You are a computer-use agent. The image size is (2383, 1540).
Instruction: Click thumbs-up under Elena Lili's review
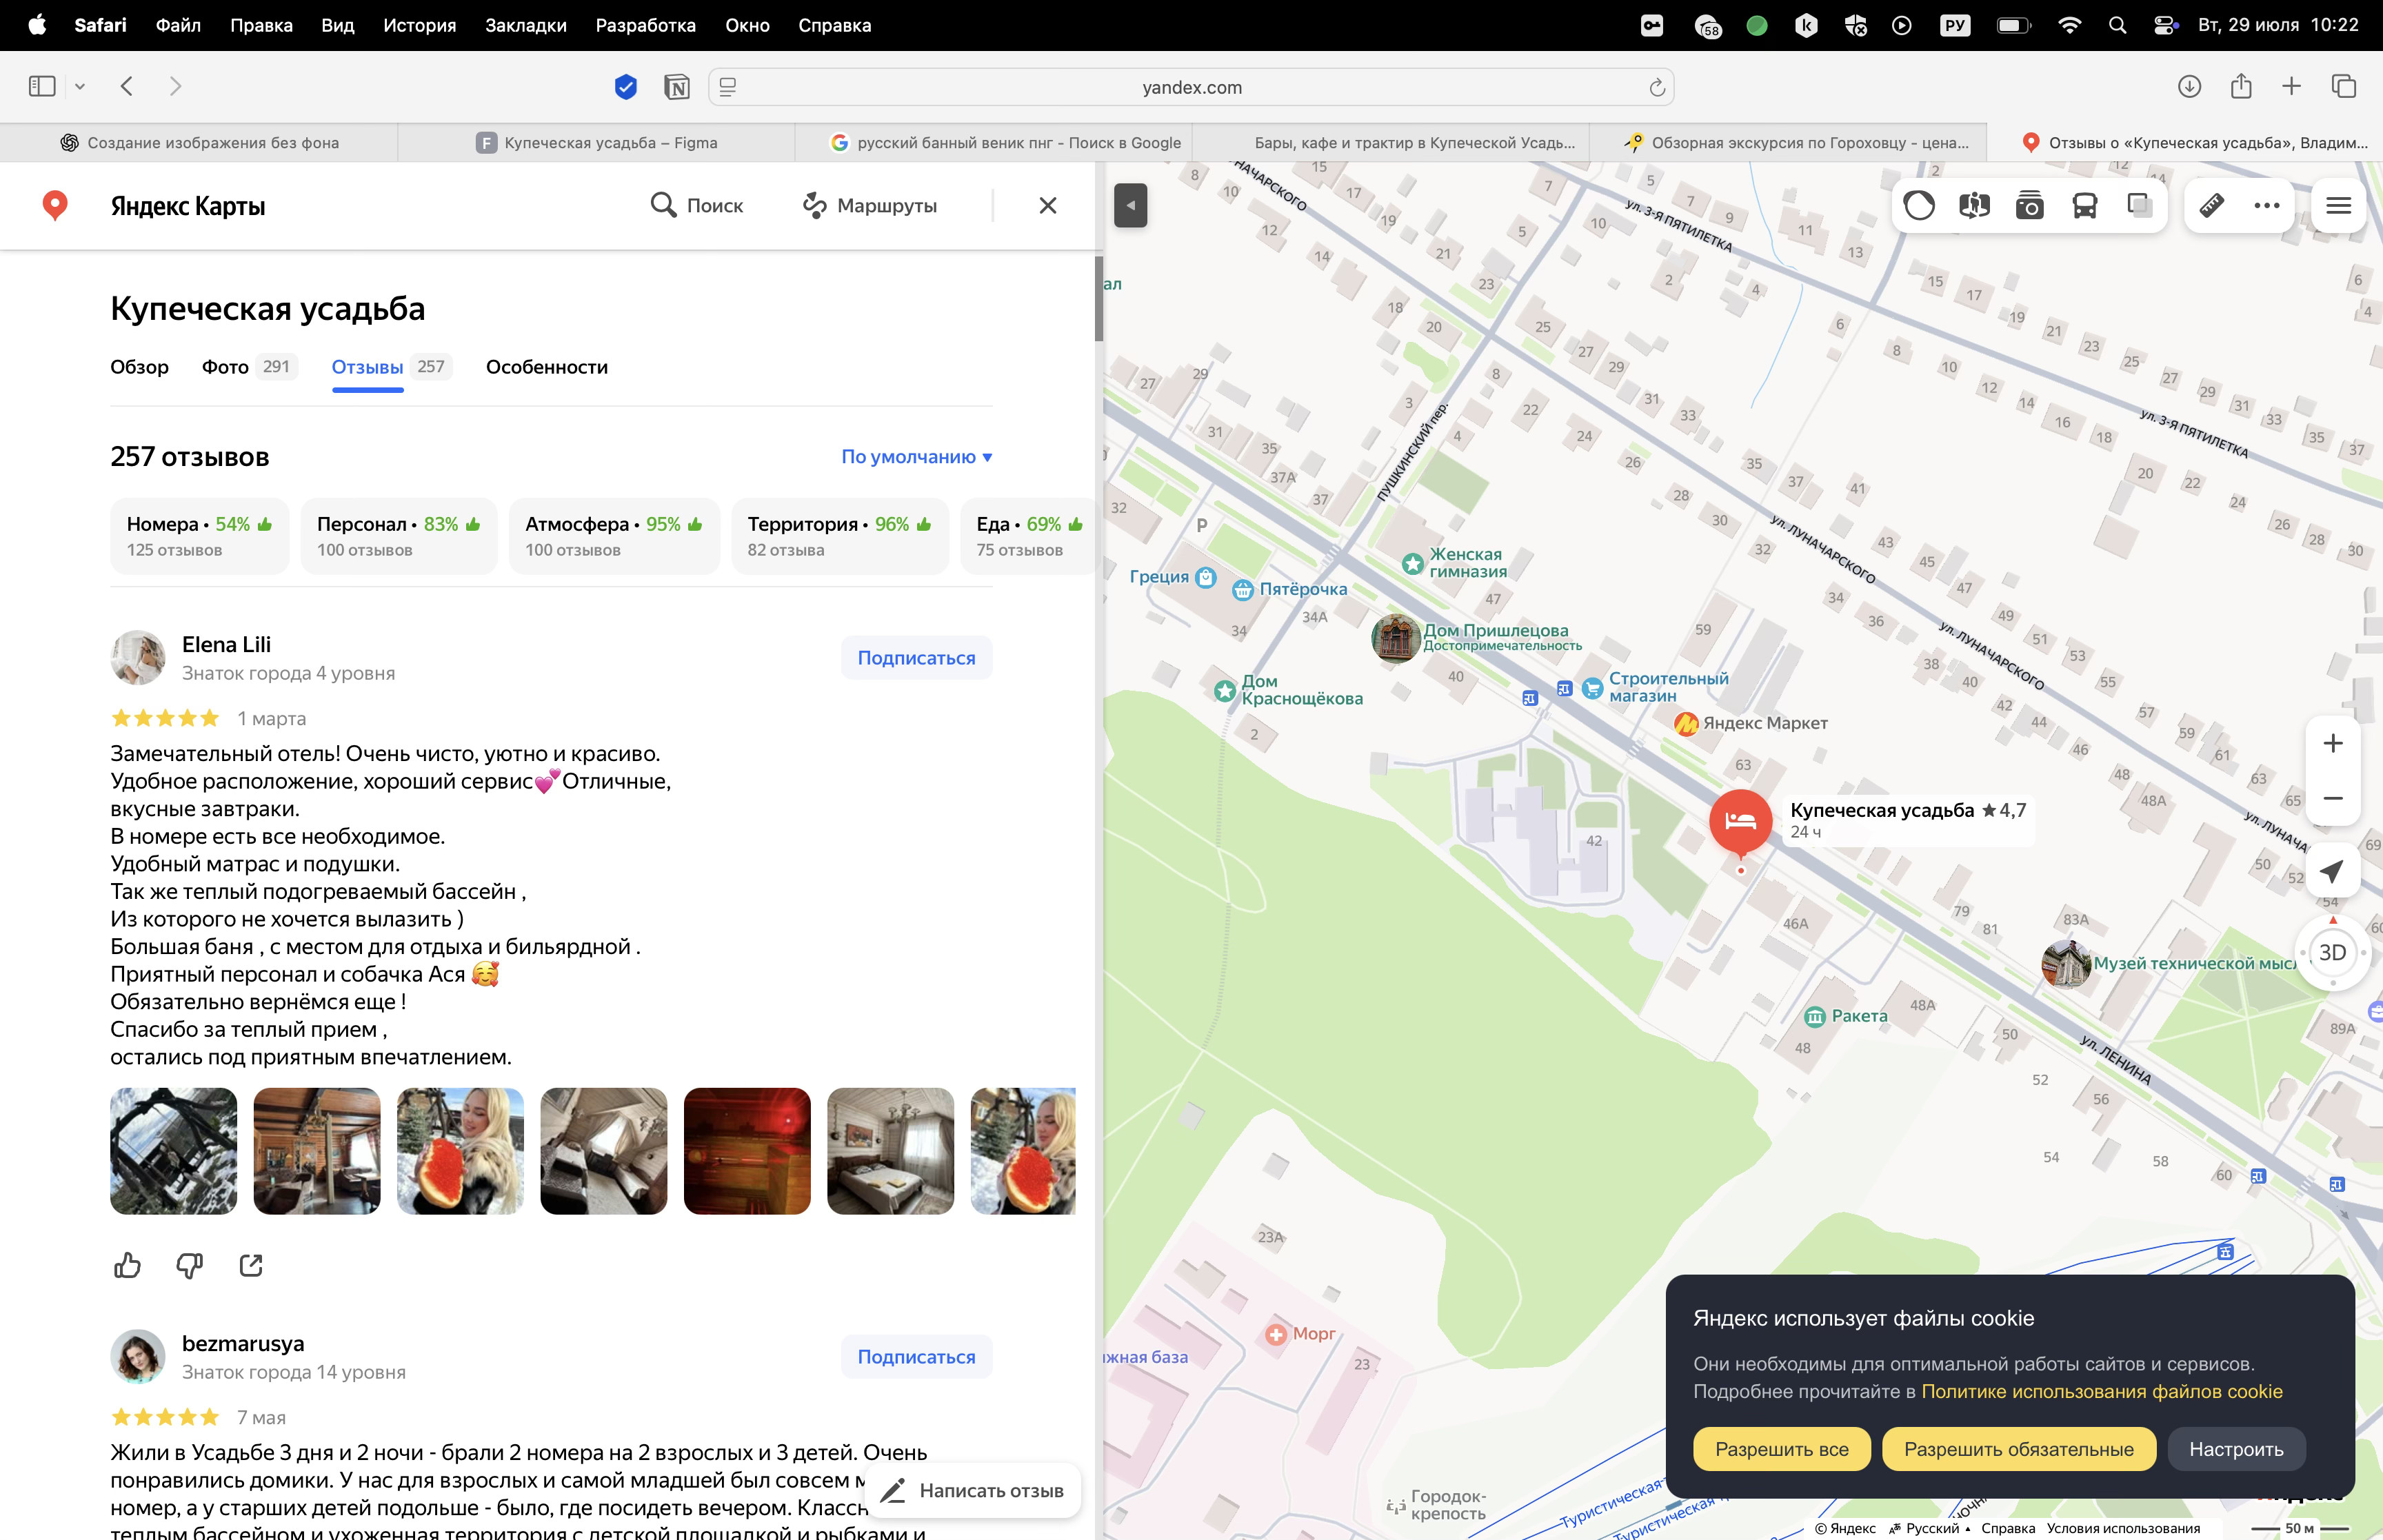(x=127, y=1265)
